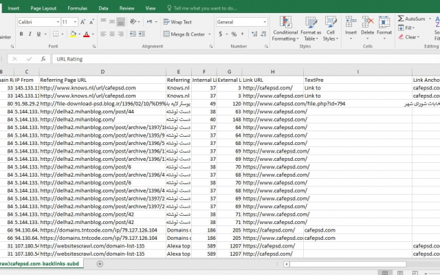Click the text direction icon
Image resolution: width=440 pixels, height=275 pixels.
[151, 21]
